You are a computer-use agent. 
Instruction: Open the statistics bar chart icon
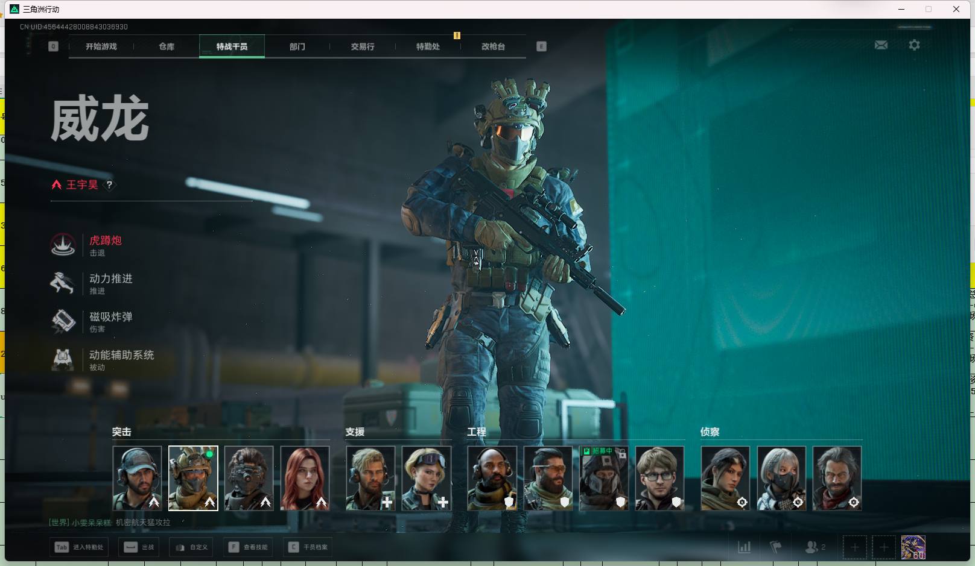(744, 547)
